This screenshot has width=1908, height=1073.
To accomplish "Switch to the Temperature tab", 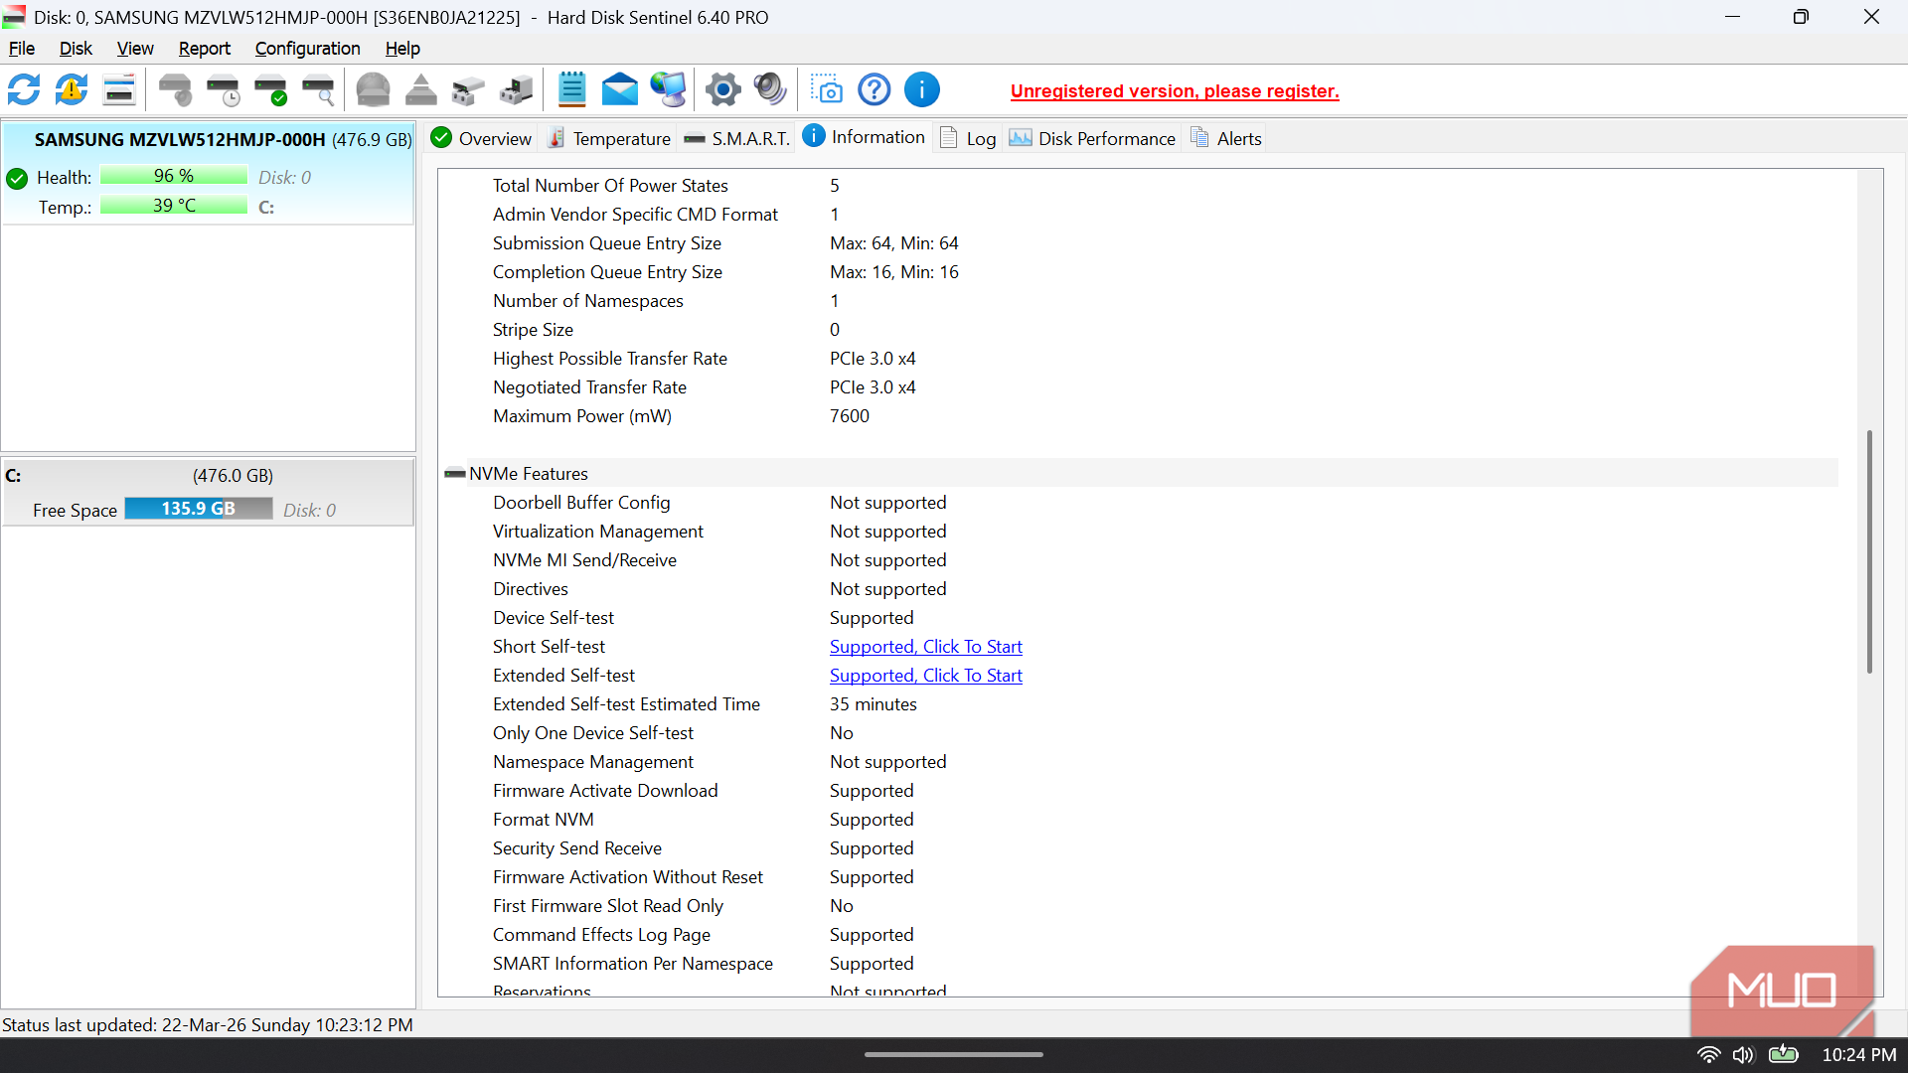I will pos(610,138).
